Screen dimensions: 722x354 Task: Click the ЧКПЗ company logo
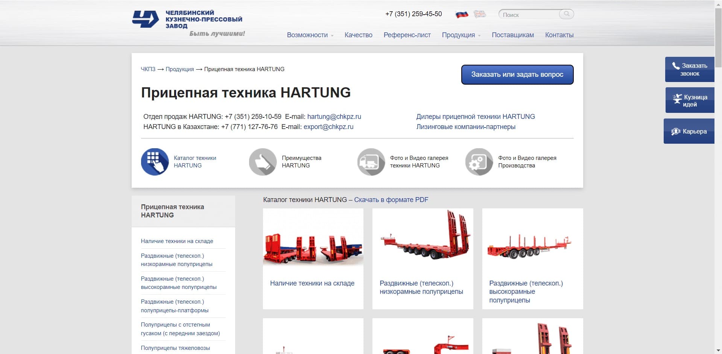tap(145, 19)
